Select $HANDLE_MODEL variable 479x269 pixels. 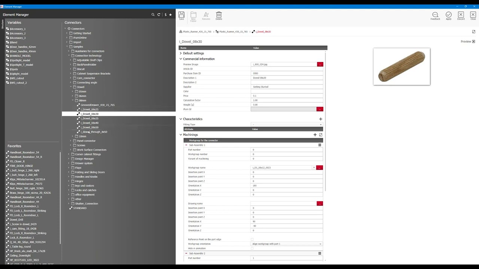click(20, 56)
